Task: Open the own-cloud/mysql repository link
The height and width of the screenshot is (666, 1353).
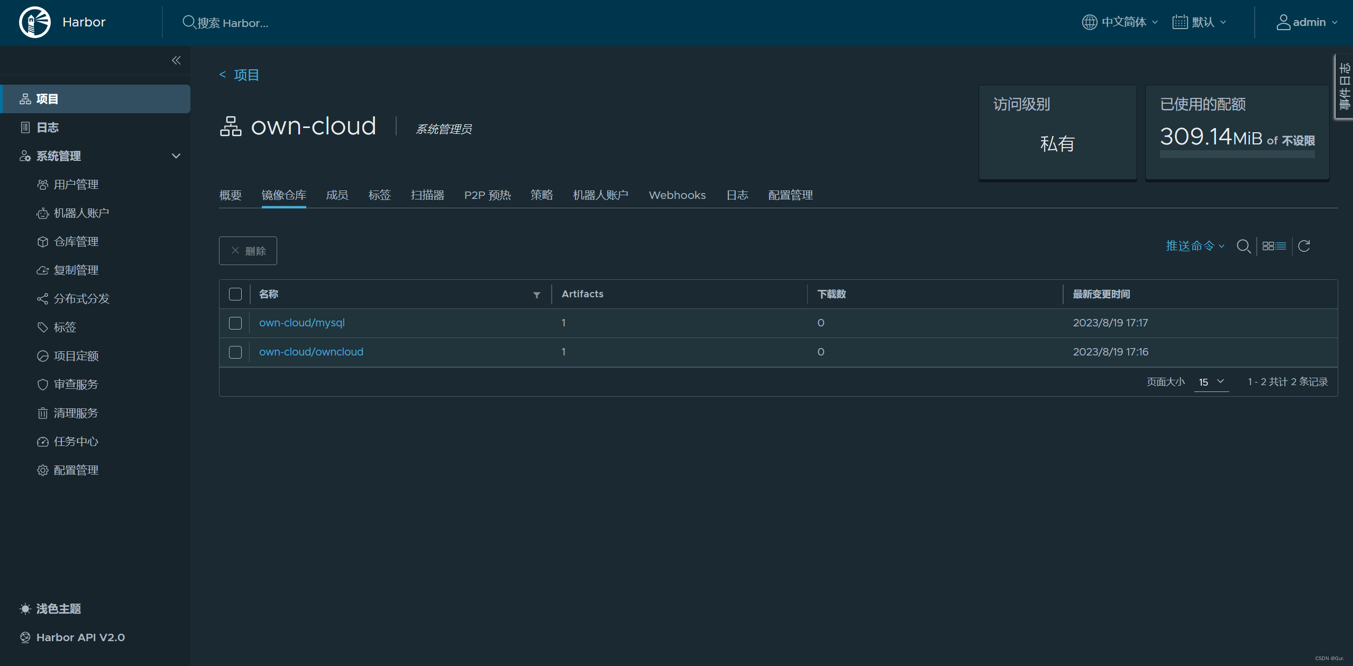Action: [x=301, y=323]
